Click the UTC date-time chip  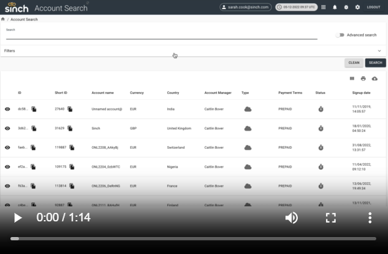pos(297,7)
